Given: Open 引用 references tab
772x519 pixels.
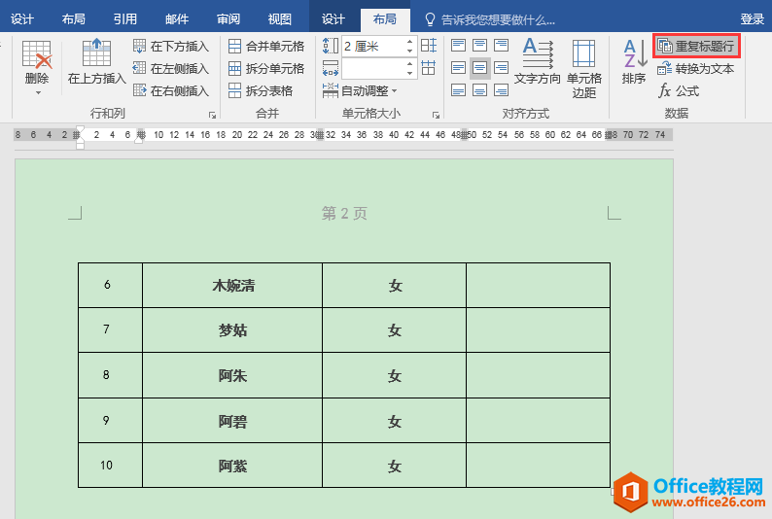Looking at the screenshot, I should pos(125,19).
